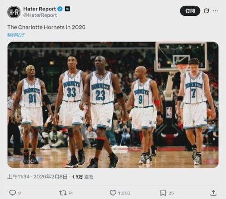Click the affiliate badge beside verified checkmark
This screenshot has height=199, width=226.
pos(67,9)
